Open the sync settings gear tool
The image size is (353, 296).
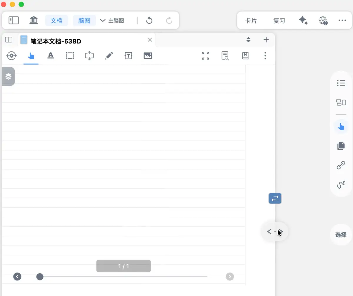11,55
